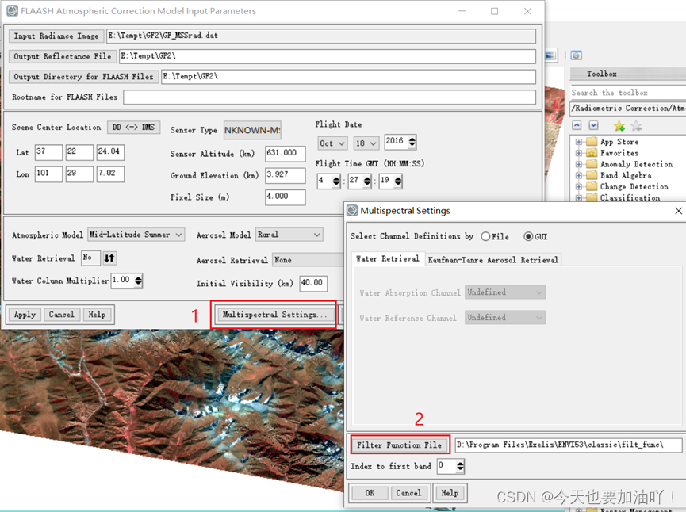The width and height of the screenshot is (686, 512).
Task: Click the Input Radiance Image button
Action: [x=56, y=36]
